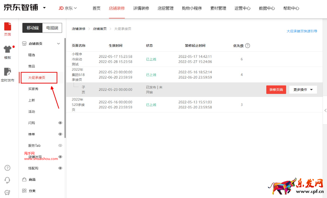Click the help question mark sidebar icon
The image size is (327, 198).
[8, 168]
